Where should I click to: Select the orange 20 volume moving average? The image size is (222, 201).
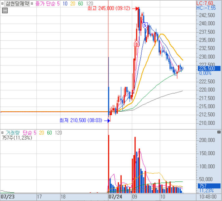42,133
